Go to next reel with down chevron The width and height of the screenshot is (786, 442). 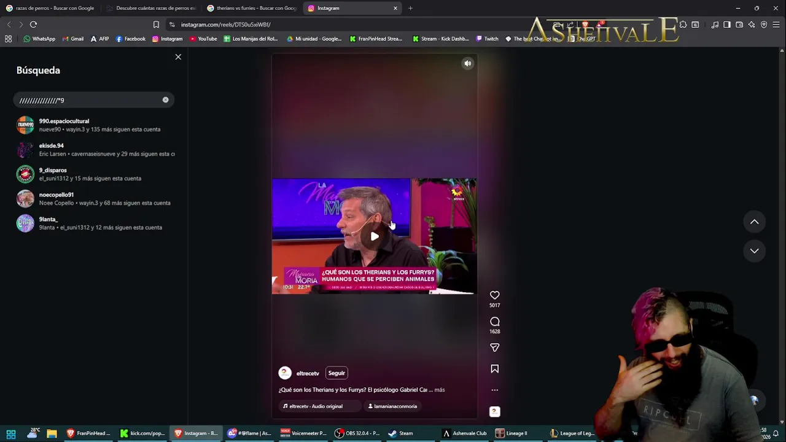point(754,250)
